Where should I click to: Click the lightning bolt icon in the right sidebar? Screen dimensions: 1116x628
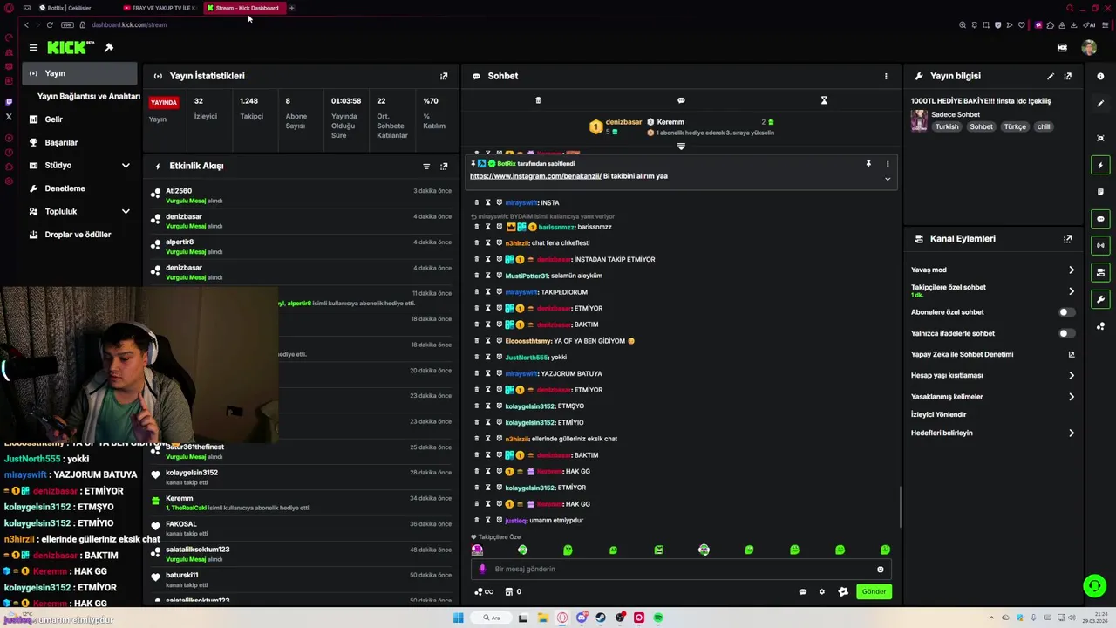coord(1101,165)
